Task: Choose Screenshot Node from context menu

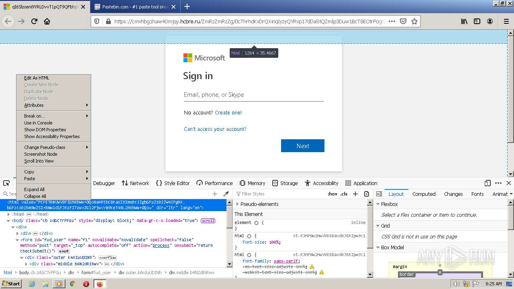Action: 54,154
